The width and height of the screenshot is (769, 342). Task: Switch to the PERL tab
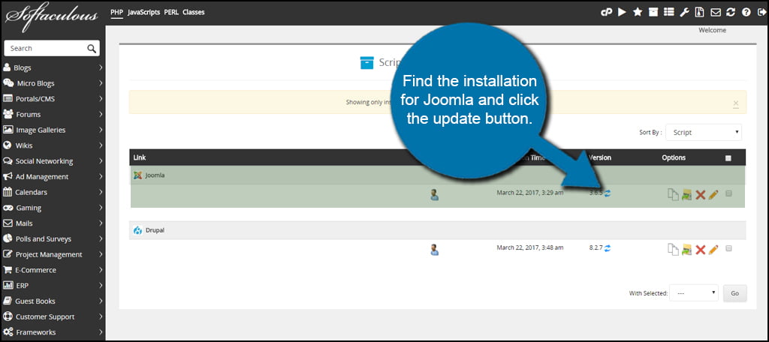click(171, 12)
